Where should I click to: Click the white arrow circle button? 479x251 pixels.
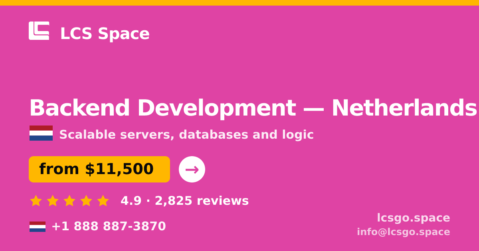coord(192,169)
